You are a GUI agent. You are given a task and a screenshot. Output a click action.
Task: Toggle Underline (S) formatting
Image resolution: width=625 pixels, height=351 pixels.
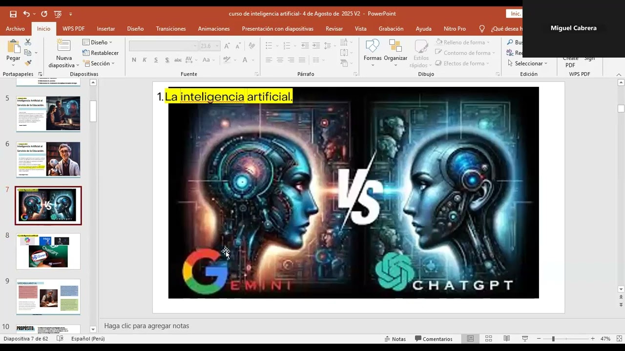[156, 60]
